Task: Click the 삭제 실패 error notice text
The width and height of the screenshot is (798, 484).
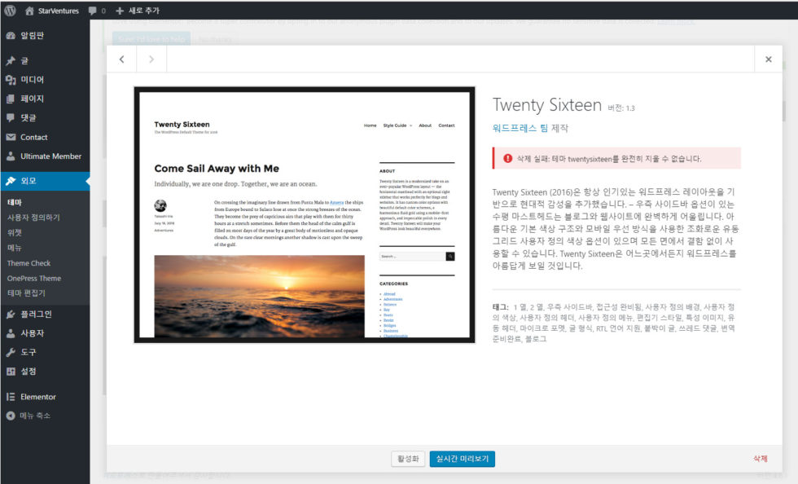Action: 609,158
